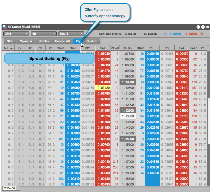This screenshot has width=212, height=194.
Task: Click call theoretical value 0.04664
Action: point(88,65)
